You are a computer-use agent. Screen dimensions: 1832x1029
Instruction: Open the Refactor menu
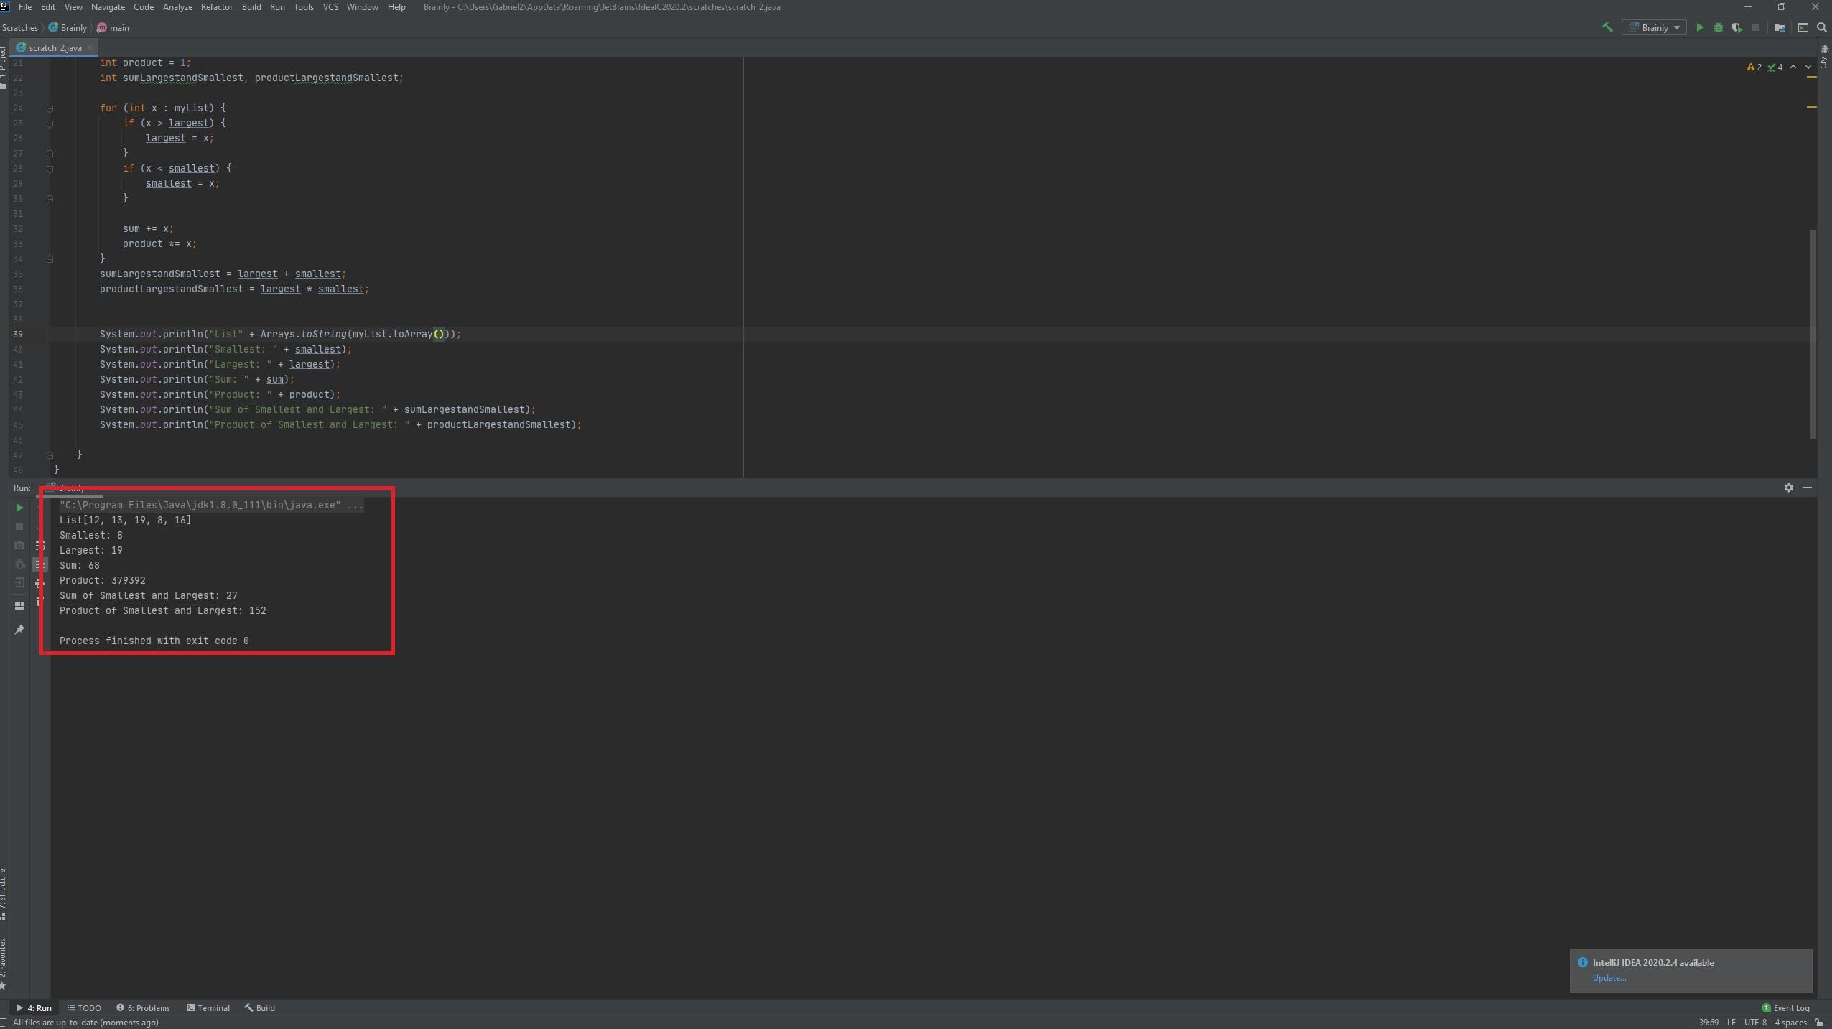[x=216, y=7]
